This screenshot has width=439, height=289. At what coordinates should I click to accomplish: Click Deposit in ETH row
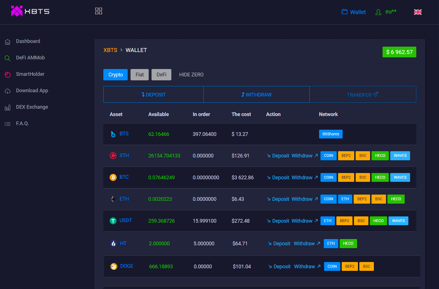tap(278, 199)
